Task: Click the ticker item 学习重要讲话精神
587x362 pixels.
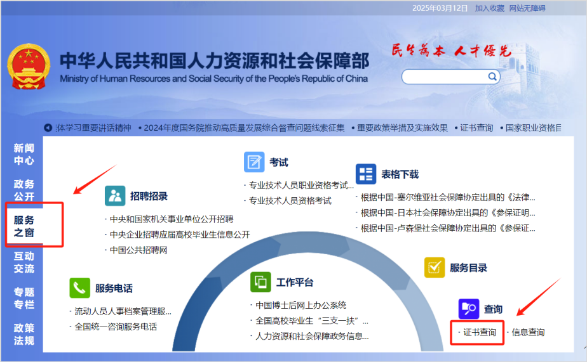Action: (93, 128)
